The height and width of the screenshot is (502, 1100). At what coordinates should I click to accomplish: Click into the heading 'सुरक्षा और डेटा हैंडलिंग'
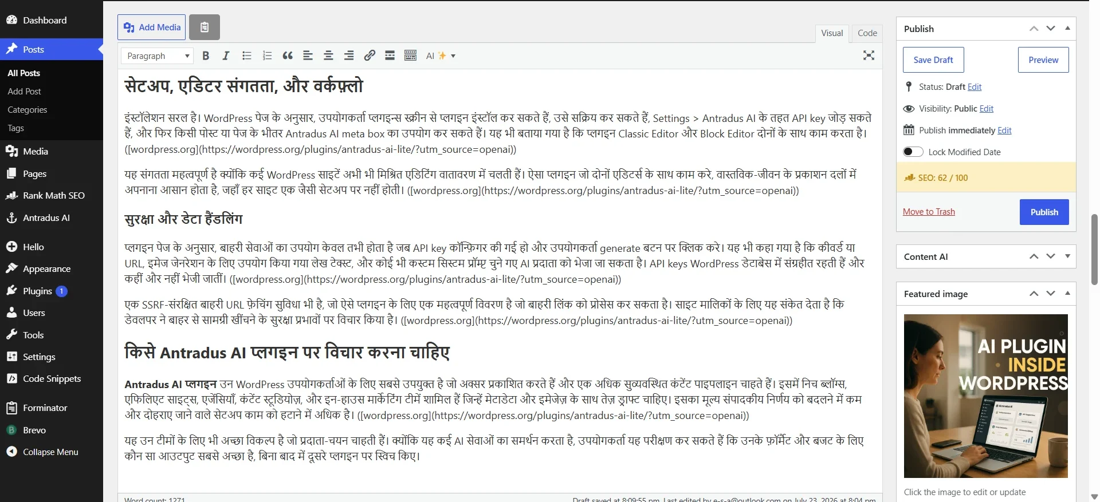coord(183,219)
